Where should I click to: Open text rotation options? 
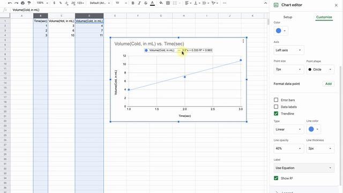click(x=214, y=3)
